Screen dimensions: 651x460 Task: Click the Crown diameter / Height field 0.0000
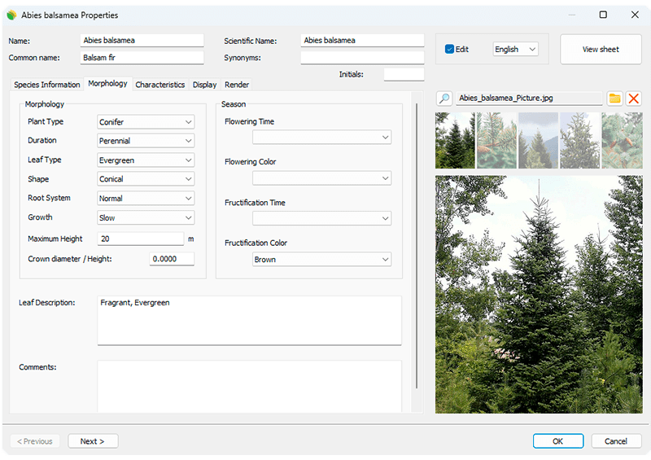click(172, 258)
